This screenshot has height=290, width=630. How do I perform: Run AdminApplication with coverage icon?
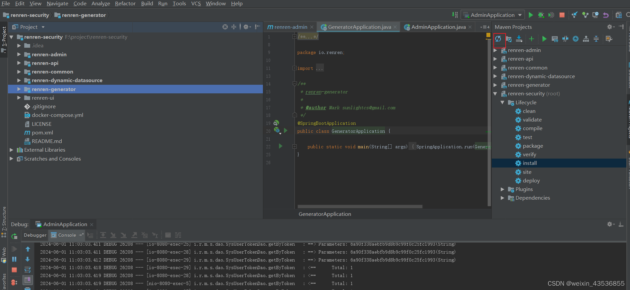point(551,15)
